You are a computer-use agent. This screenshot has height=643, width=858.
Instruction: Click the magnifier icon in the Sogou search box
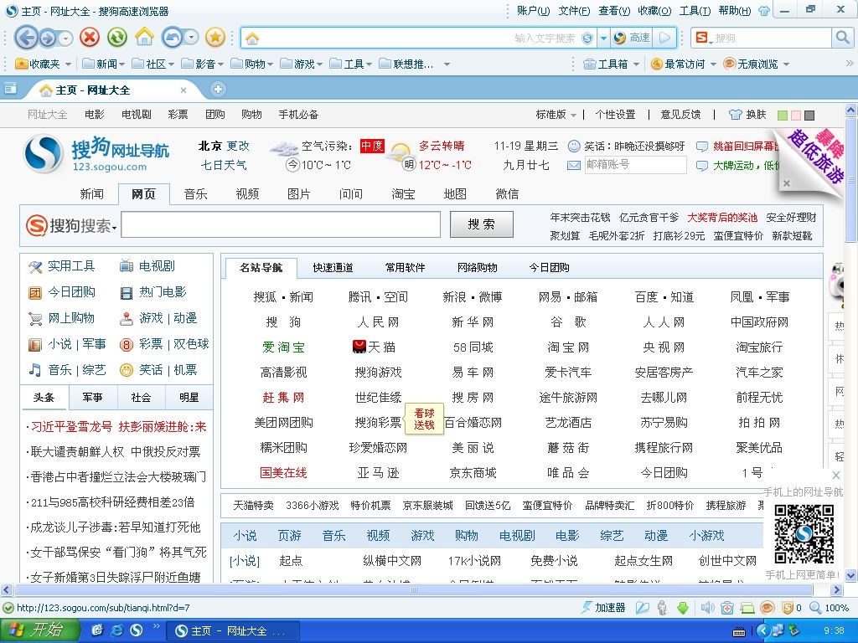[841, 38]
